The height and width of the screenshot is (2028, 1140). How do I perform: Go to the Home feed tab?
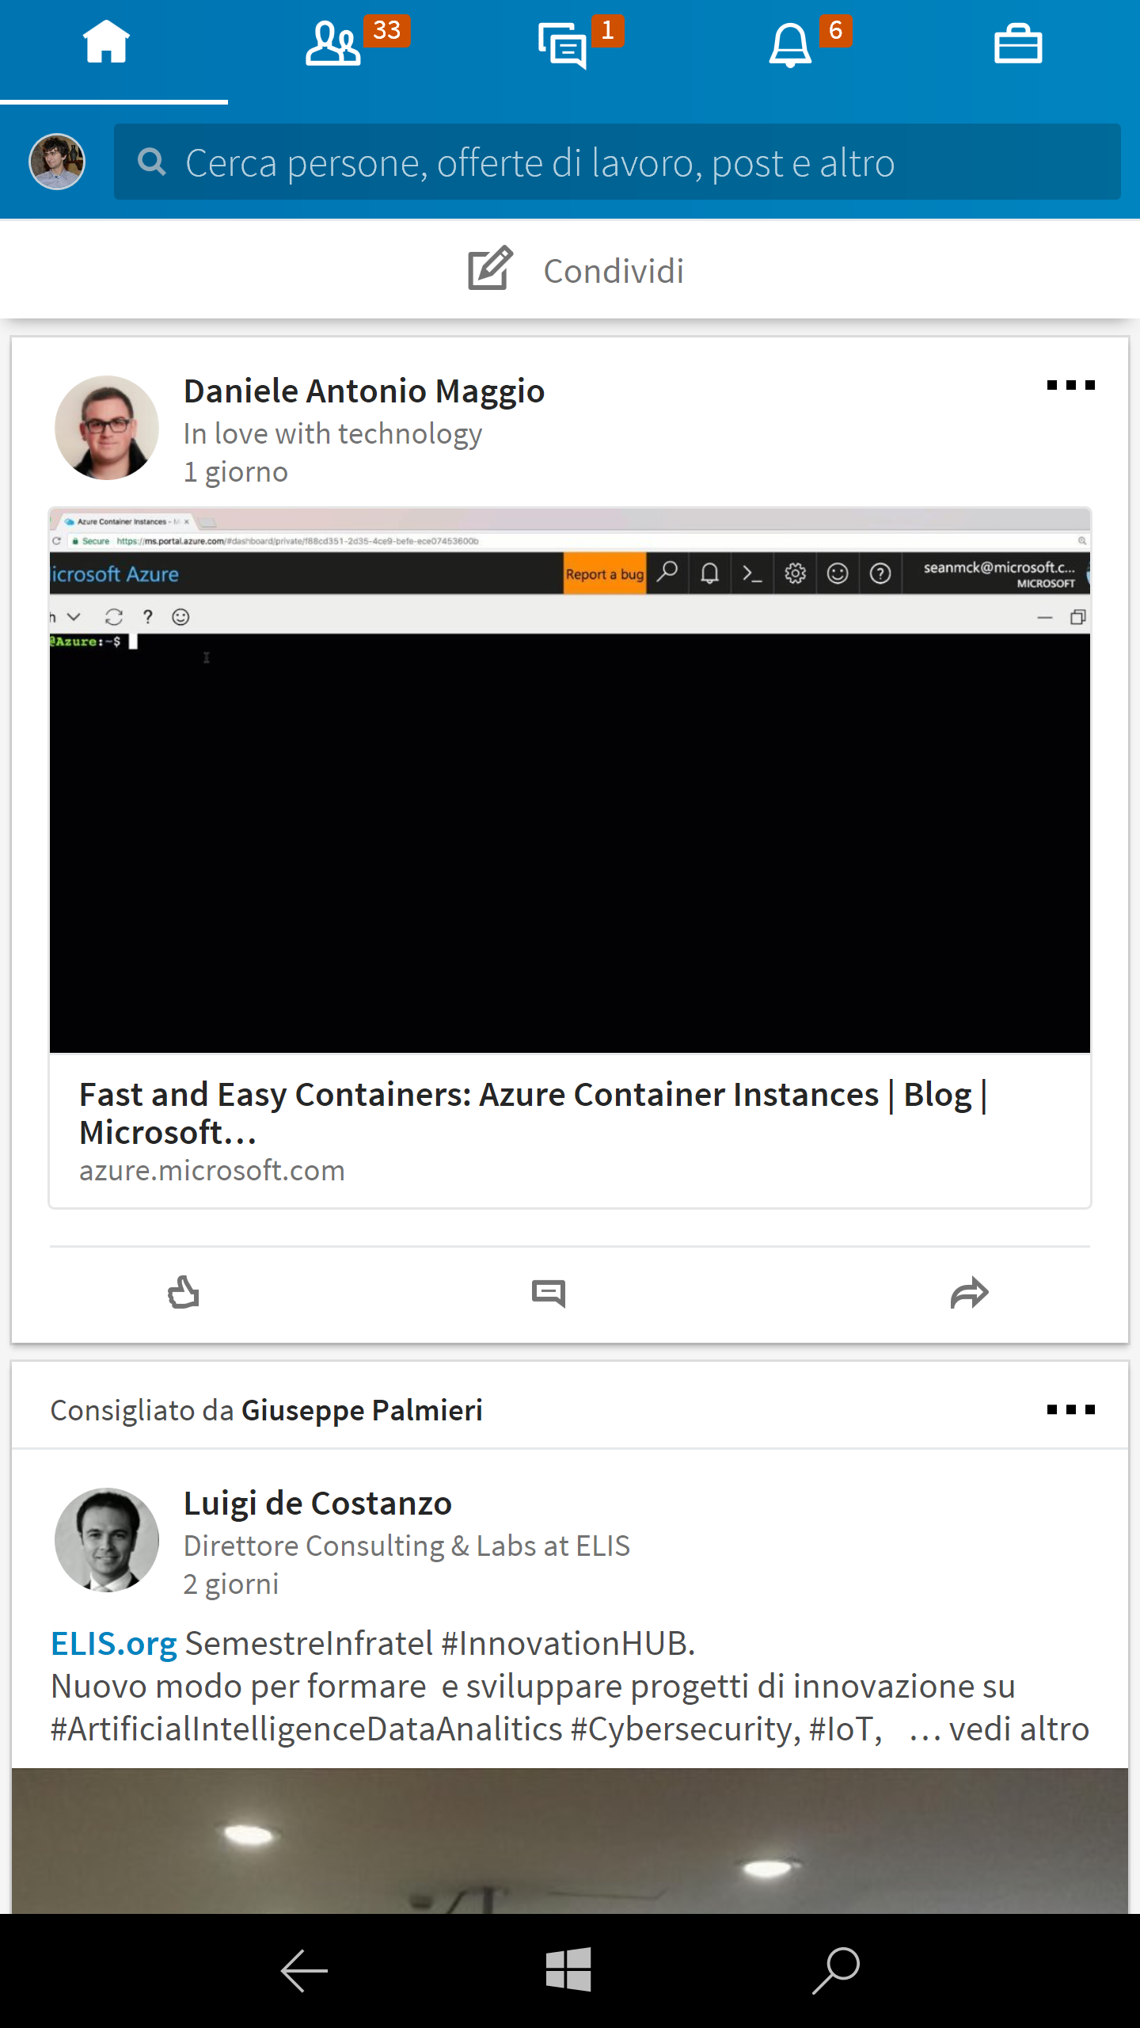click(x=106, y=43)
